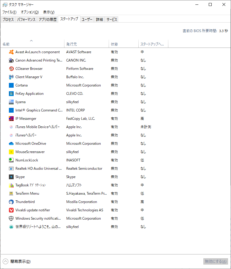
Task: Select the Realtek Semiconductor publisher cell
Action: click(84, 169)
